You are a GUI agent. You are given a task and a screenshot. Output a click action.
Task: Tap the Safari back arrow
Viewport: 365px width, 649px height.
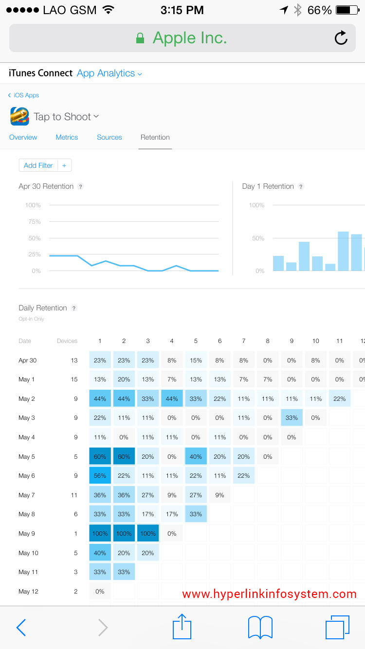point(21,628)
